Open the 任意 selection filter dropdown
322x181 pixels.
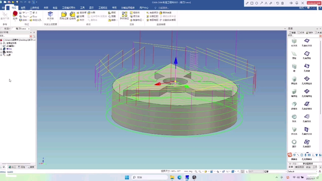pos(275,171)
